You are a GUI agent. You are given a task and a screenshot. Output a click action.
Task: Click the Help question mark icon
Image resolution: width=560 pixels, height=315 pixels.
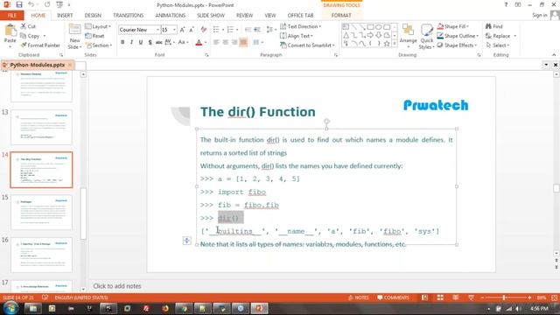(x=506, y=4)
